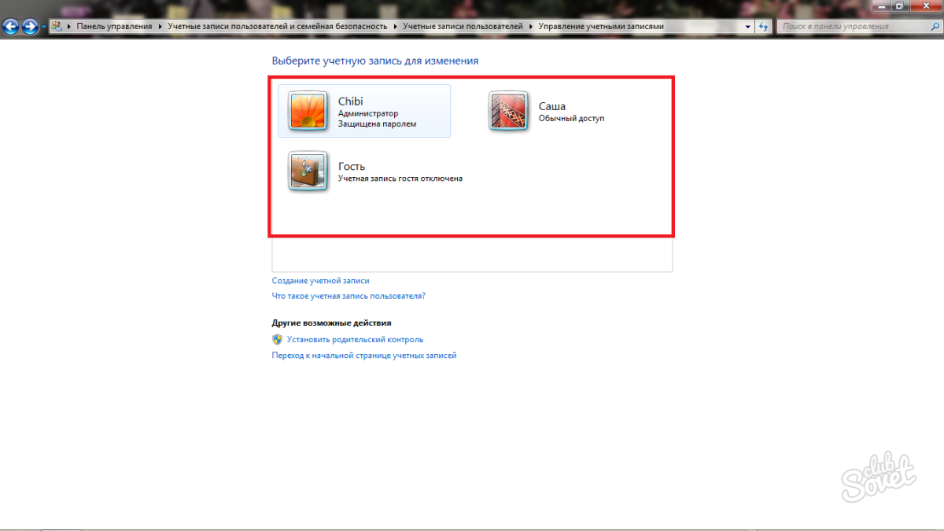
Task: Click the Forward navigation arrow button
Action: click(x=30, y=27)
